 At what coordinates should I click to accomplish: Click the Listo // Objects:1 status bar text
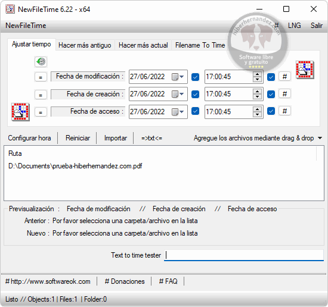pos(56,299)
